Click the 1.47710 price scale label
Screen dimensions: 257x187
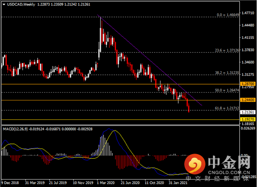pyautogui.click(x=248, y=13)
